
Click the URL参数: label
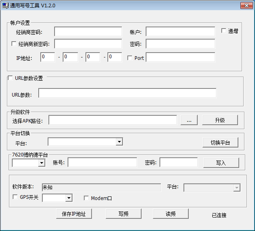pos(22,95)
